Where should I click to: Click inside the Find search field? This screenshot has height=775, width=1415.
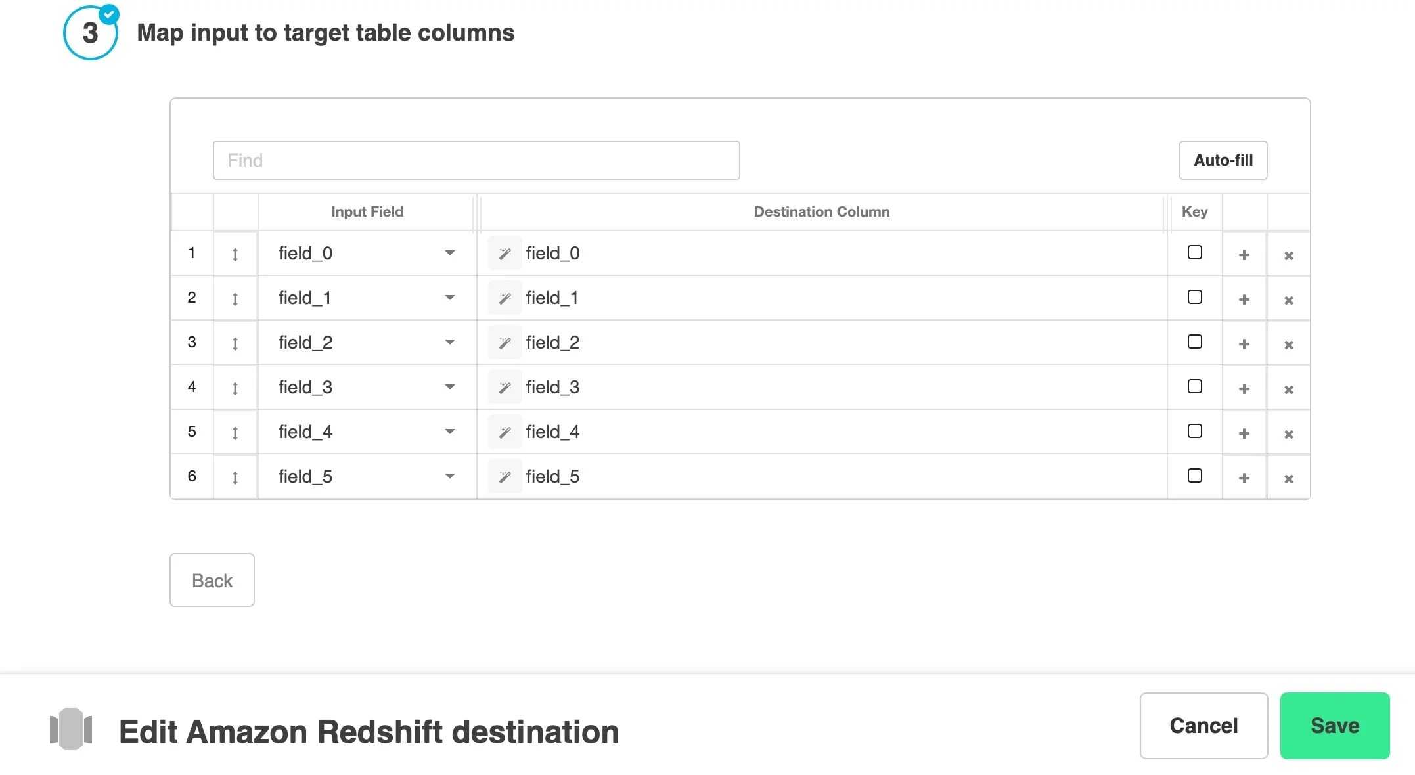(x=476, y=160)
